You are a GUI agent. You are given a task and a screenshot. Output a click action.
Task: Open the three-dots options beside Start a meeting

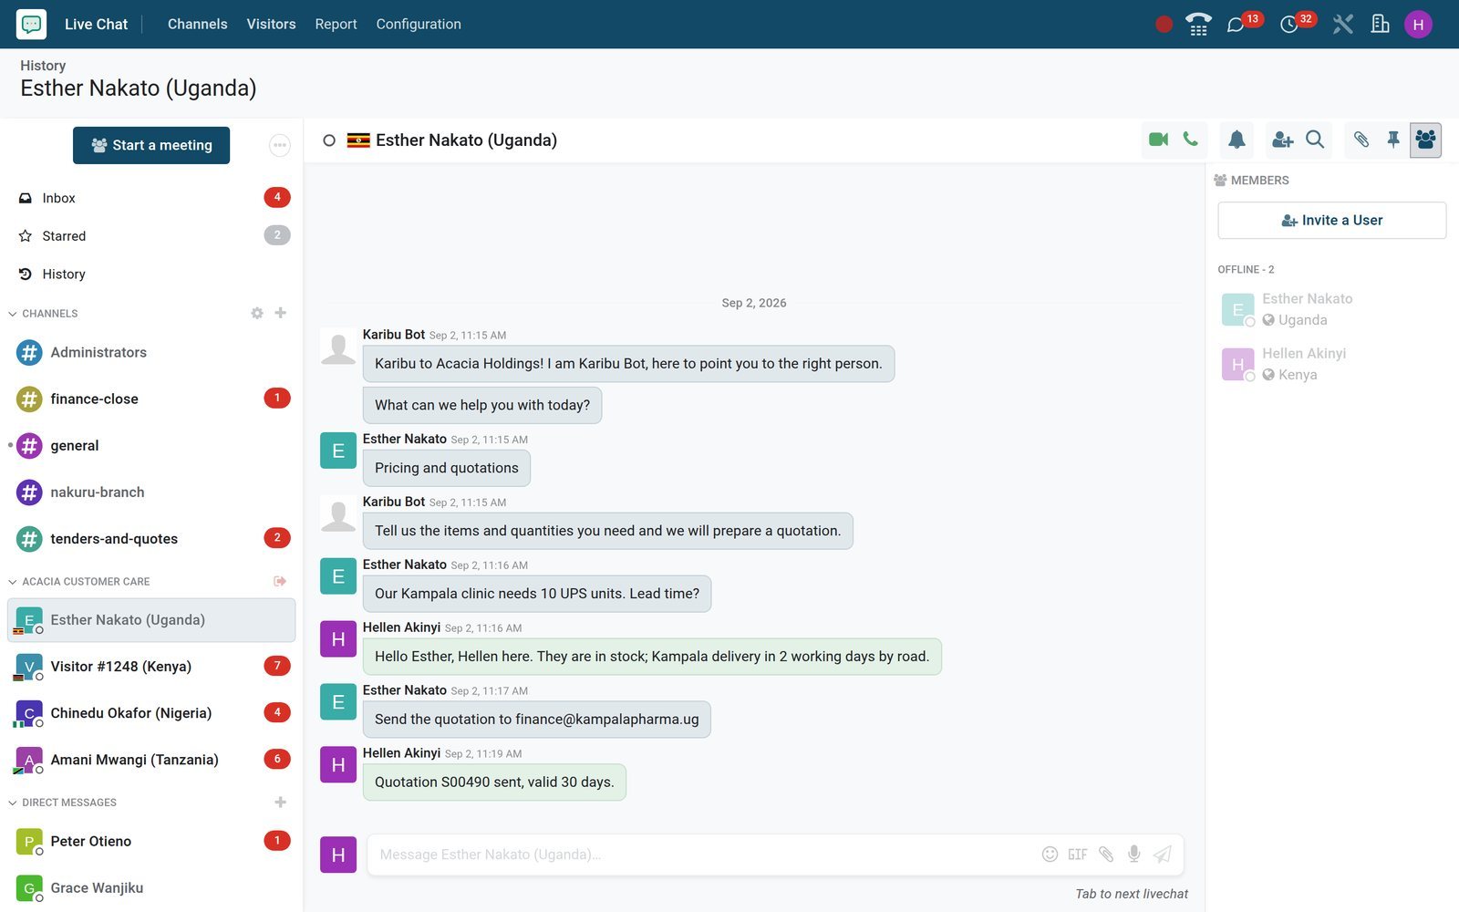click(280, 145)
